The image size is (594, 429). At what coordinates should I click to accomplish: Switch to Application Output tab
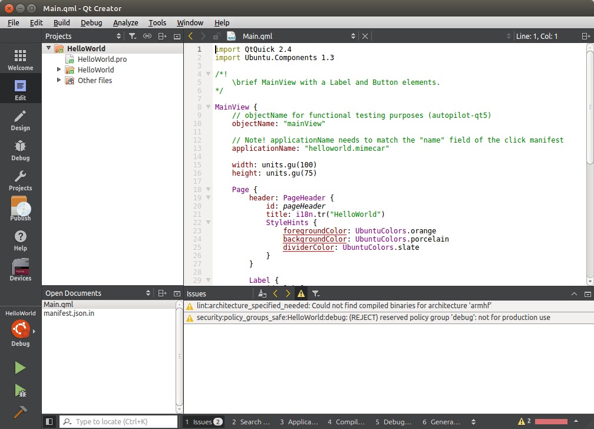[299, 422]
